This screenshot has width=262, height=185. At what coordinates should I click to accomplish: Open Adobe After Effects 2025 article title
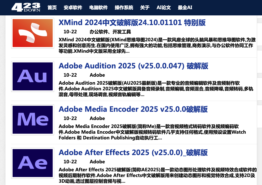tap(133, 153)
